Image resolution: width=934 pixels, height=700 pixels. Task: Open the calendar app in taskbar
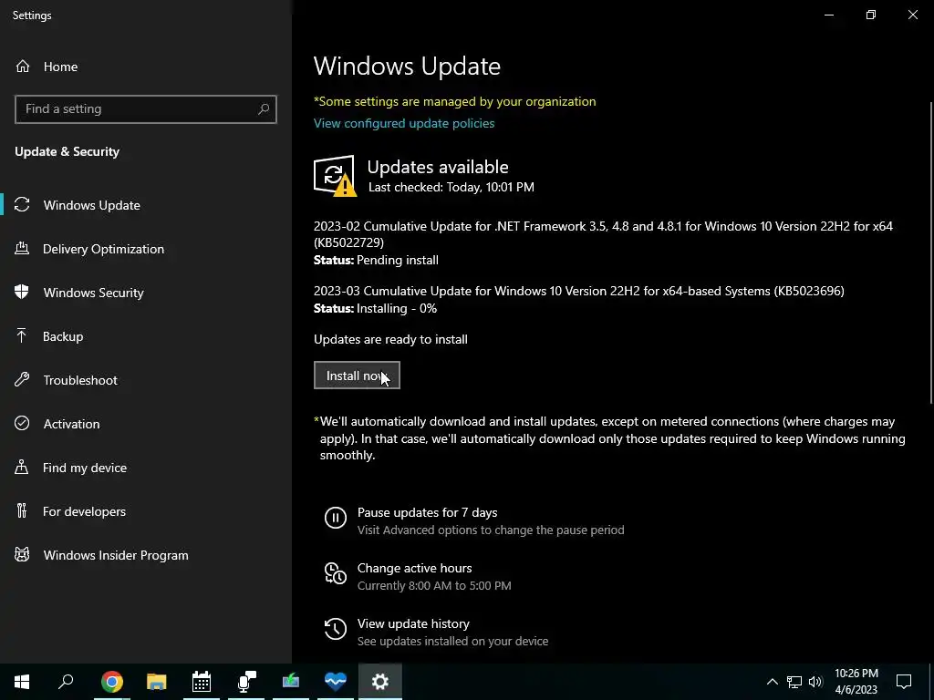click(202, 682)
